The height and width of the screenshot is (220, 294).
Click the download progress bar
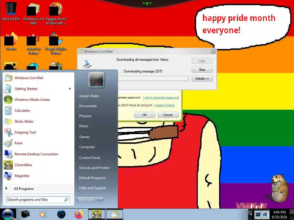[153, 78]
